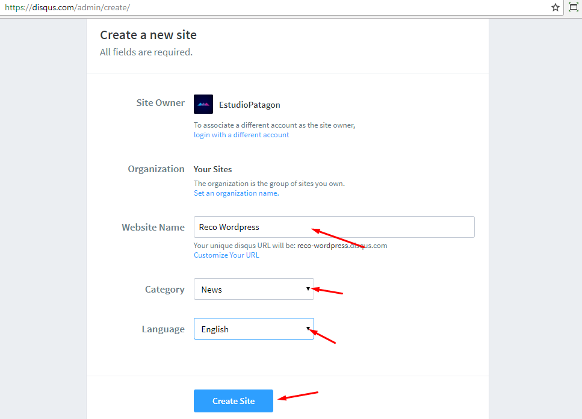This screenshot has height=419, width=582.
Task: Click the 'Your Sites' organization text
Action: [212, 169]
